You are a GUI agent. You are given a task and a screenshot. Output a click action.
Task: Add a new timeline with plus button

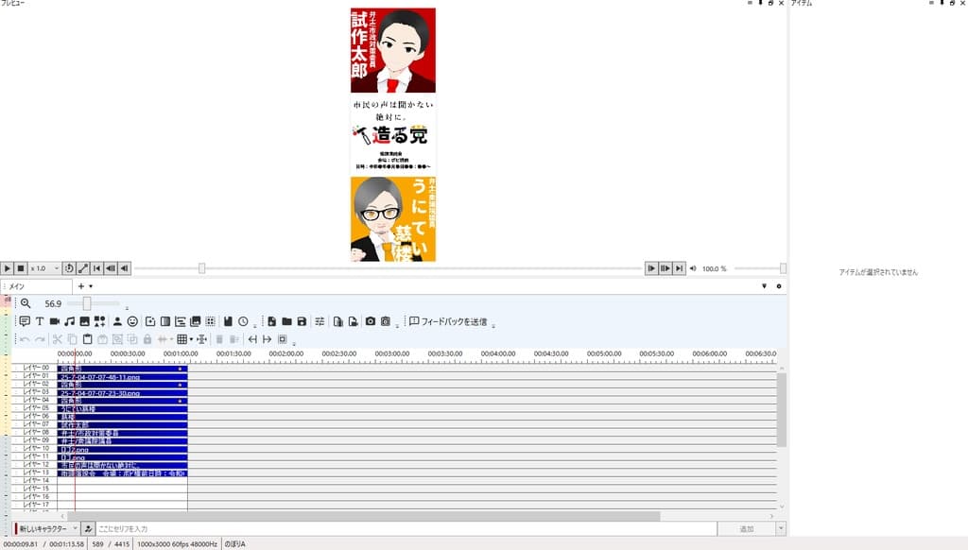(x=81, y=286)
